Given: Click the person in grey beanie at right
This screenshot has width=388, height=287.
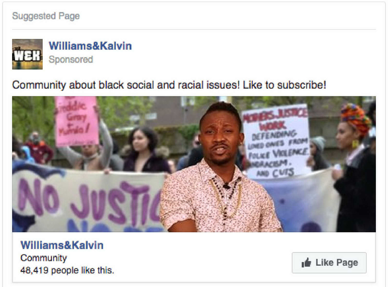Looking at the screenshot, I should click(x=318, y=152).
